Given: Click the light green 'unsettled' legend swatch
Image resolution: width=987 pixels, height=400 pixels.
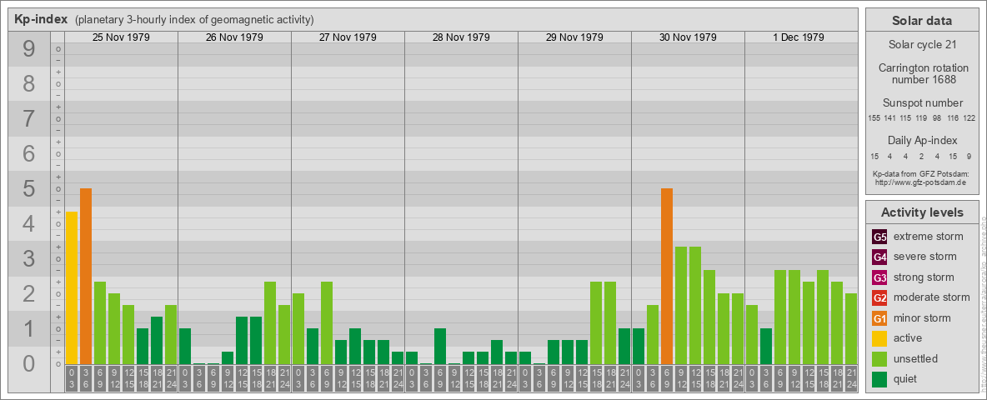Looking at the screenshot, I should pyautogui.click(x=879, y=358).
